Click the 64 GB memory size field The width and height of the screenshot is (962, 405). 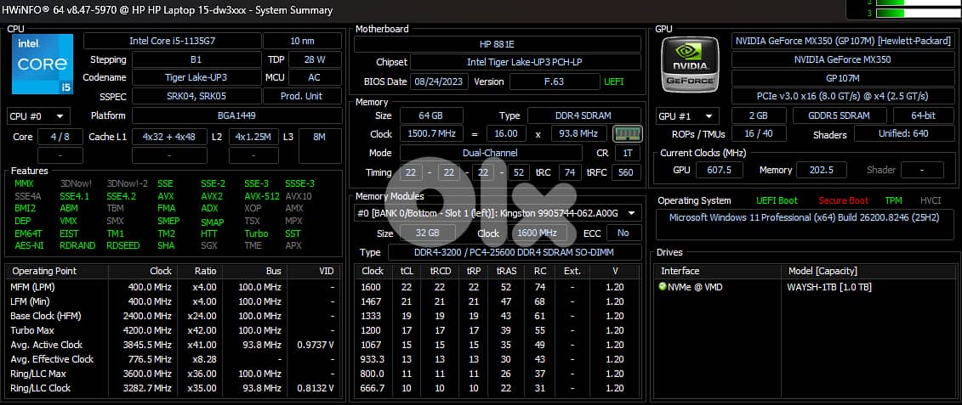tap(430, 115)
